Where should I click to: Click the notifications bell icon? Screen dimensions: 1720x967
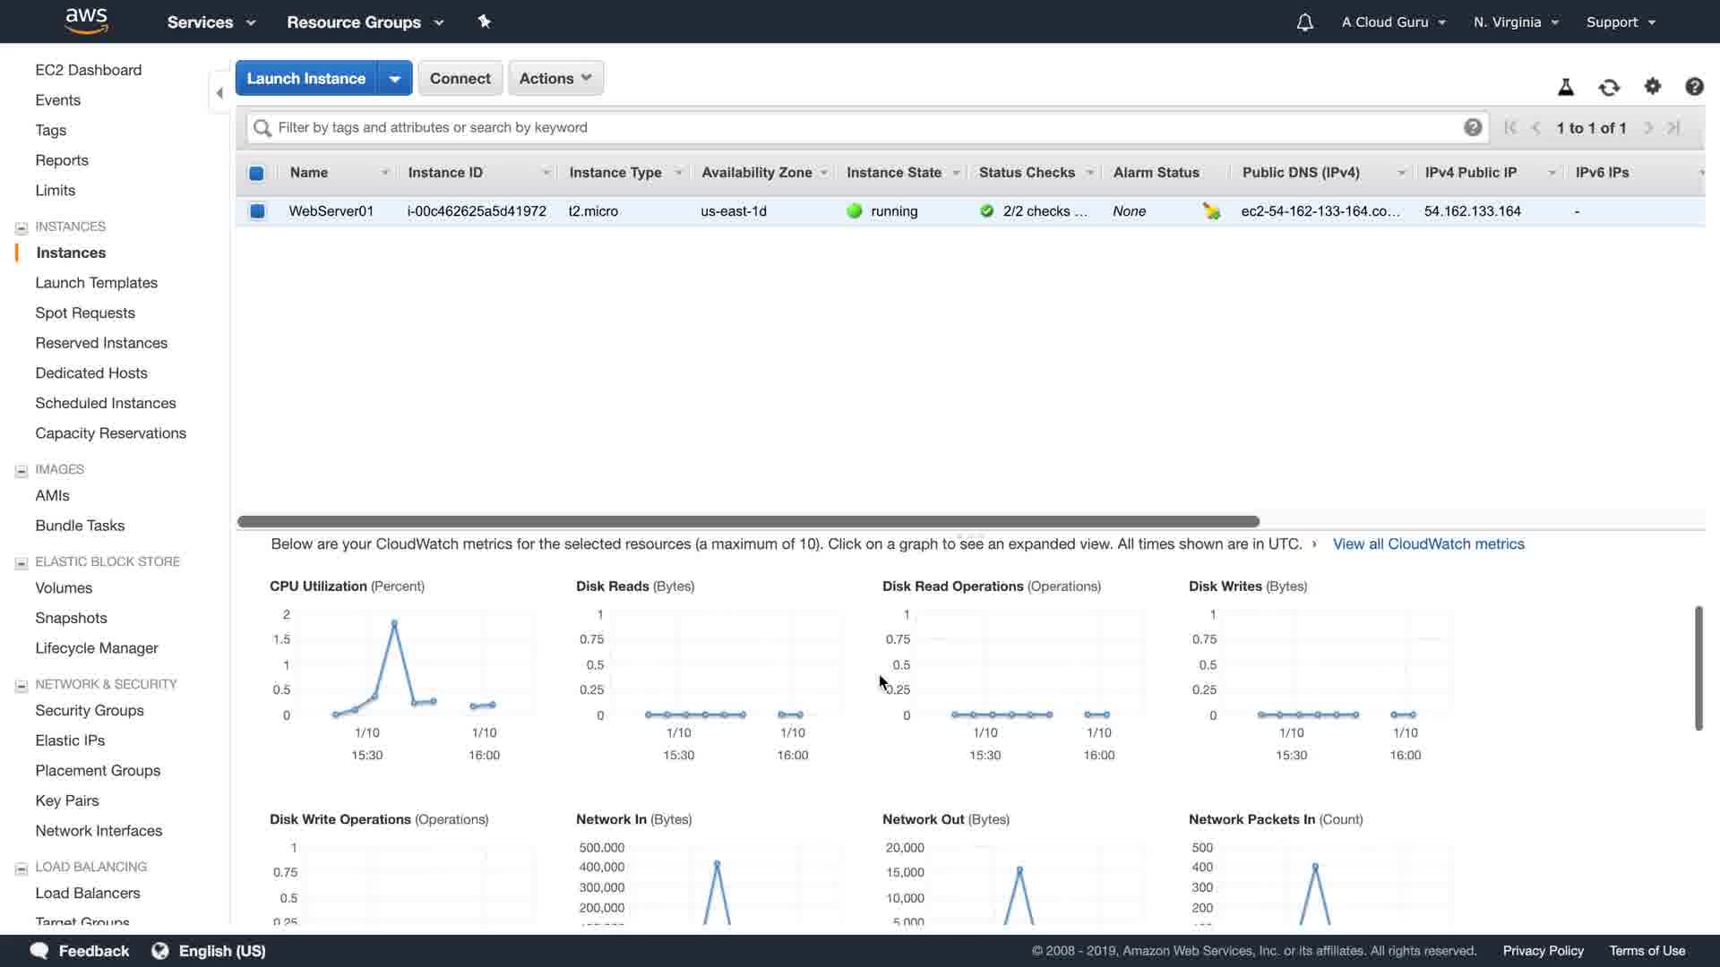click(x=1304, y=22)
